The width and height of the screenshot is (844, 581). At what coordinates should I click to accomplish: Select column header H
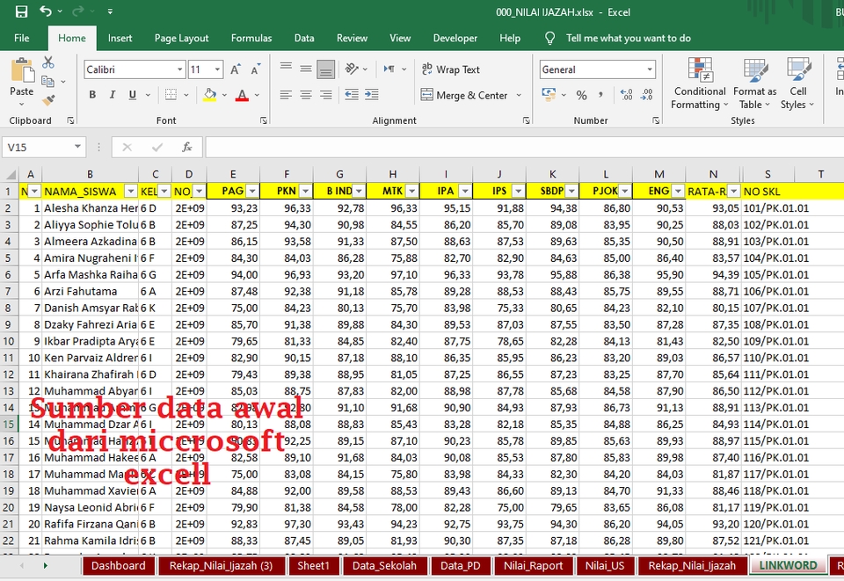[393, 174]
